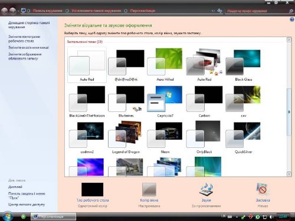Screen dimensions: 295x221
Task: Refresh the page with the refresh icon
Action: tap(219, 11)
